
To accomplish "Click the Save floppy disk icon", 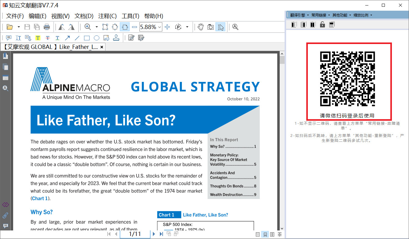I will click(27, 27).
